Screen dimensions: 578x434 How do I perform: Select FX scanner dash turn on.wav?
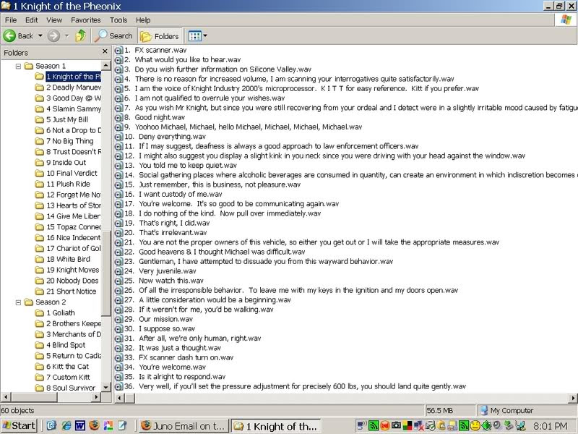(x=178, y=357)
